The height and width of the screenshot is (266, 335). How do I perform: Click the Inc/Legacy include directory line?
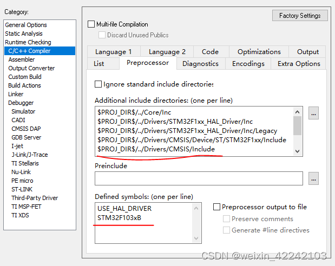tap(187, 131)
